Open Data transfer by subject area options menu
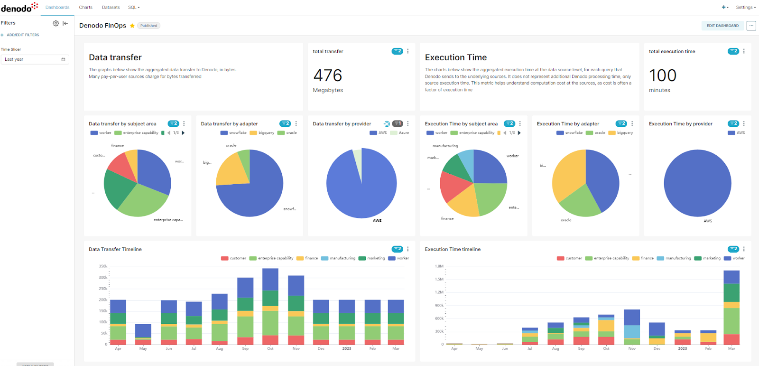The height and width of the screenshot is (366, 759). point(184,123)
